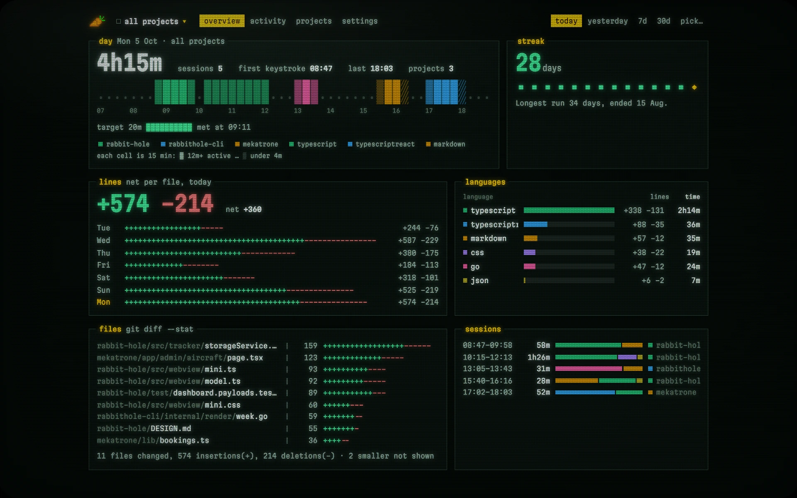The width and height of the screenshot is (797, 498).
Task: Select the 13:05-13:43 session row
Action: click(x=582, y=369)
